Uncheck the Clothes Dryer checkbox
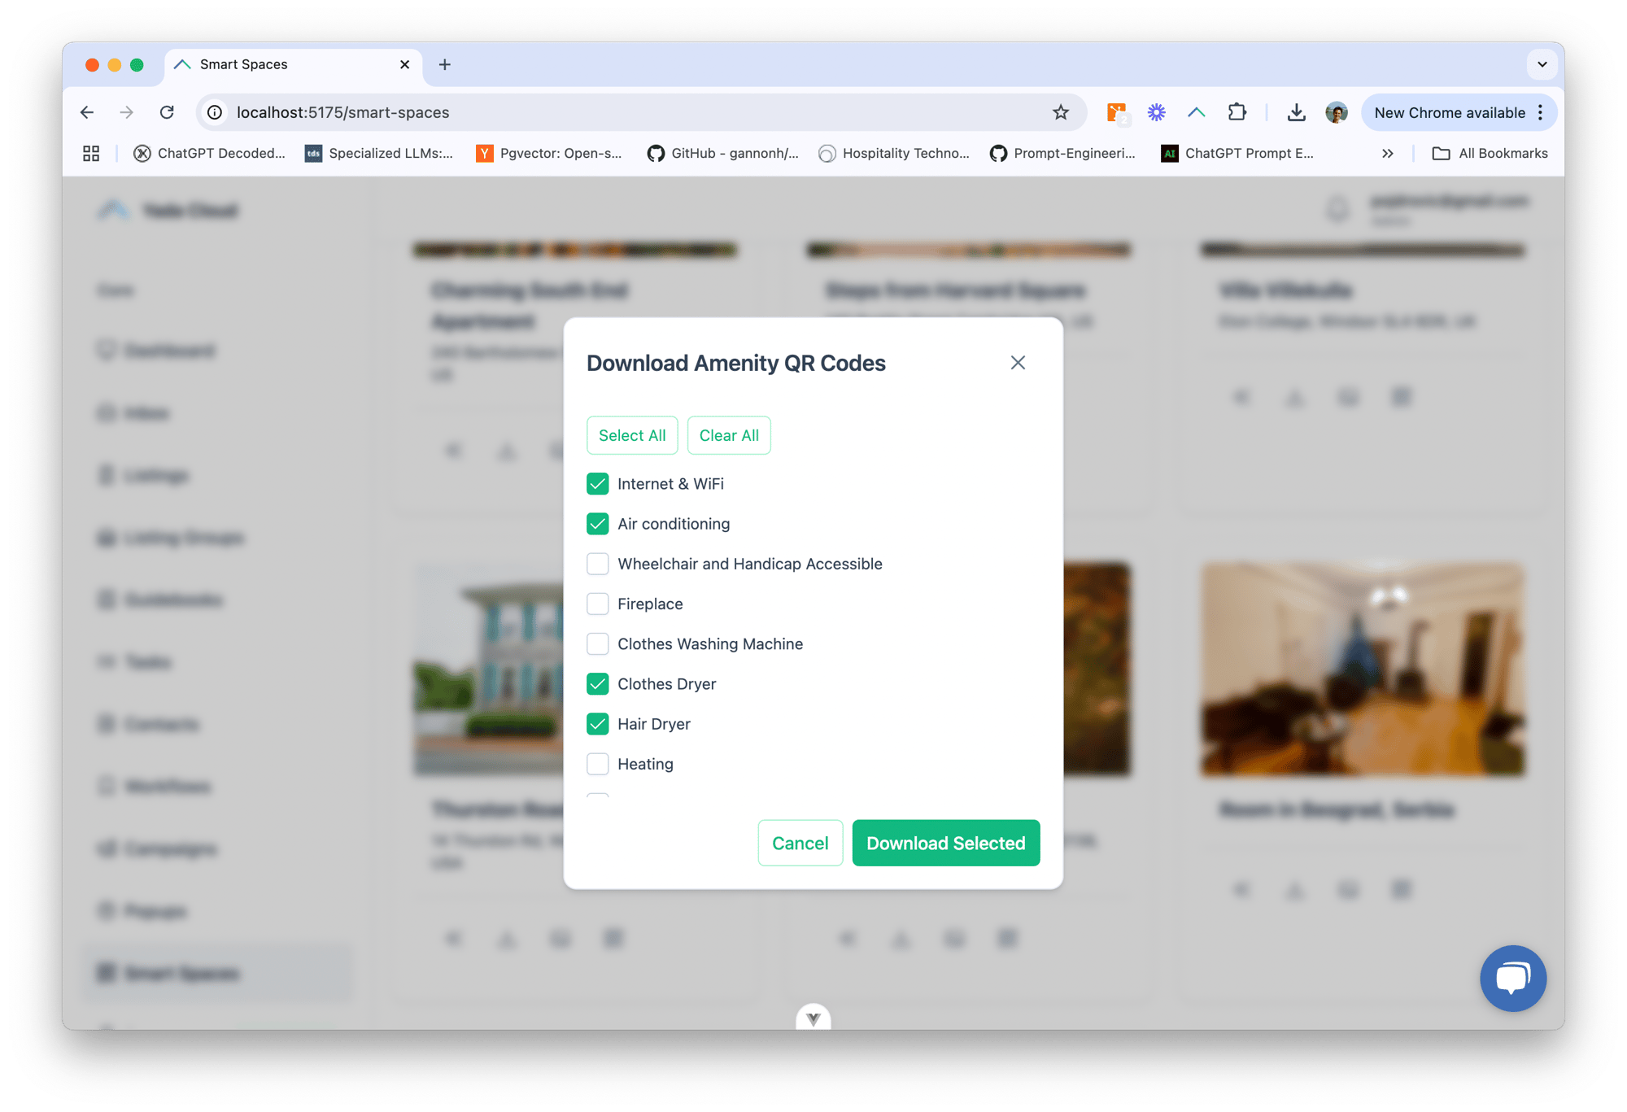1627x1112 pixels. (597, 684)
